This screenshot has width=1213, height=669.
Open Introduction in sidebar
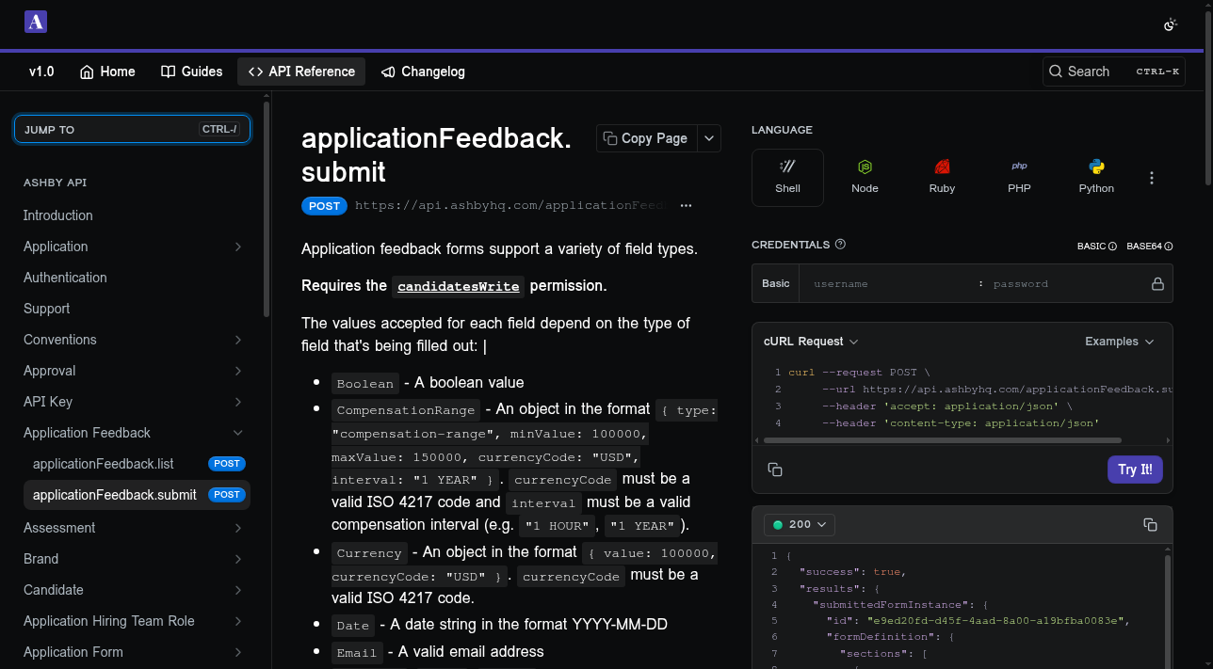pyautogui.click(x=58, y=215)
